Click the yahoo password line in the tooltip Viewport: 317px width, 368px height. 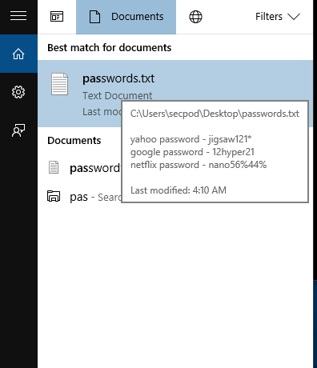click(x=191, y=139)
